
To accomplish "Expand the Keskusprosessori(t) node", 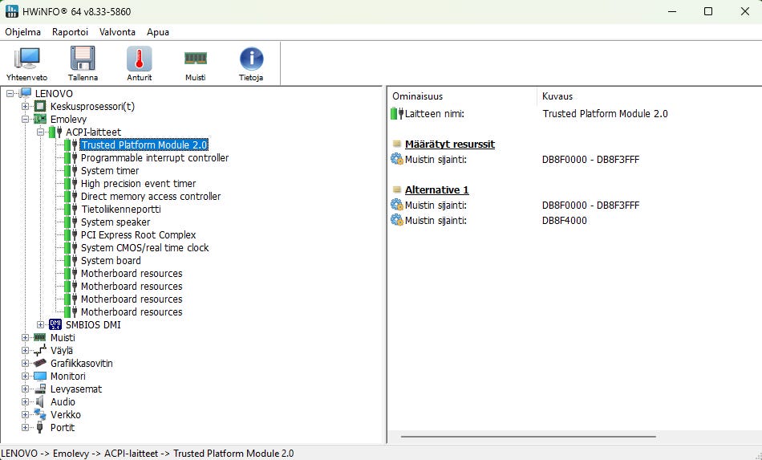I will point(26,107).
